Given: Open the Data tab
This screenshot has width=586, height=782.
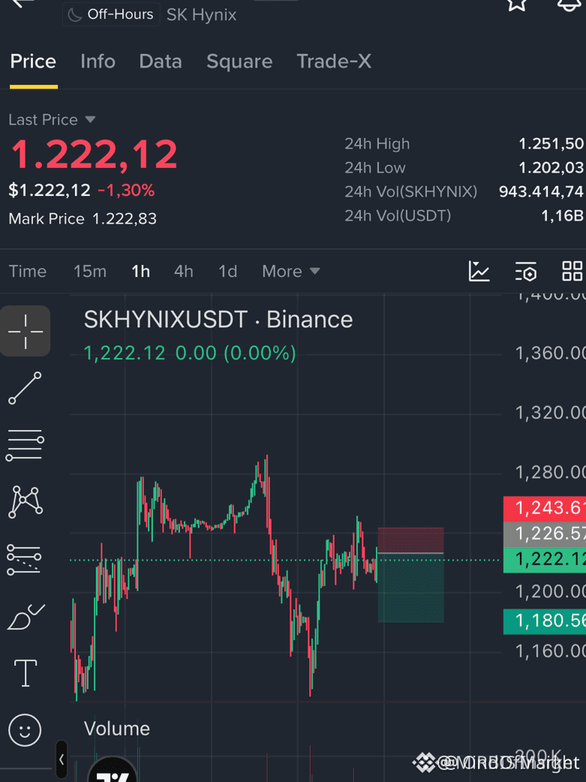Looking at the screenshot, I should coord(161,62).
